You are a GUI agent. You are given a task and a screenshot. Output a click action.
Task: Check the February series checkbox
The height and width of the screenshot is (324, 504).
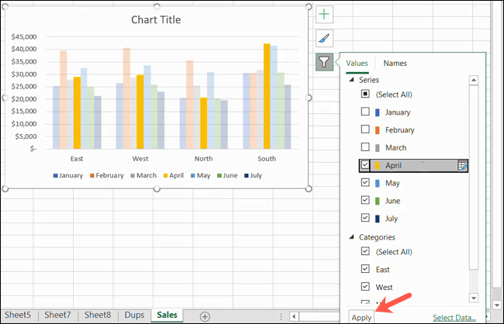tap(365, 129)
